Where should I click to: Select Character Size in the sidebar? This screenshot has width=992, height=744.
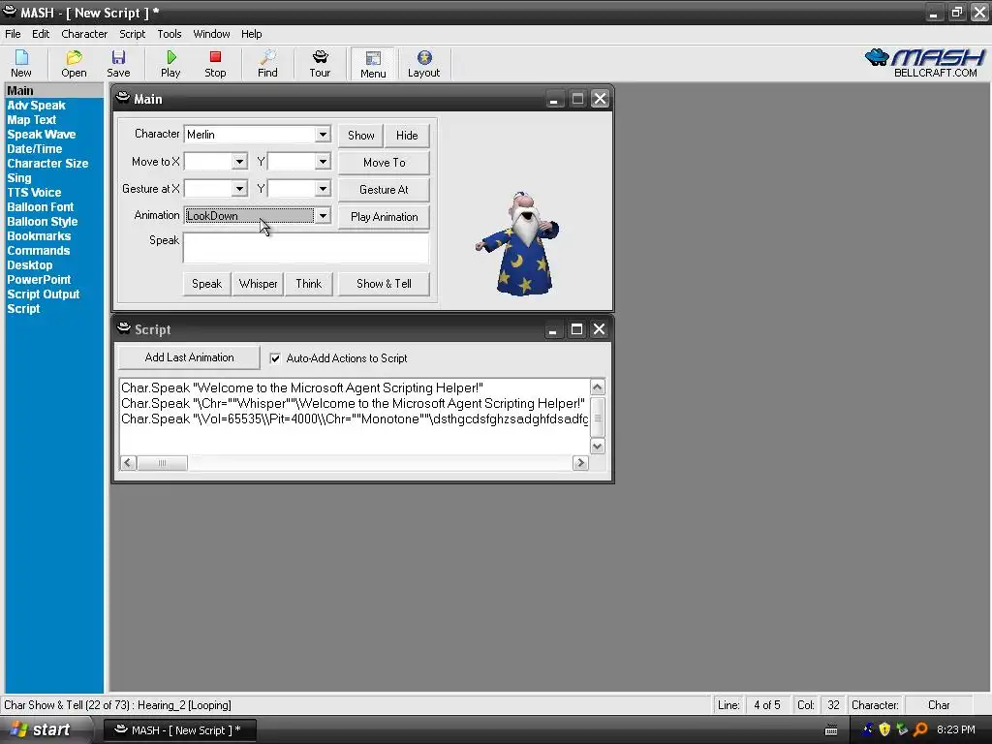(47, 163)
